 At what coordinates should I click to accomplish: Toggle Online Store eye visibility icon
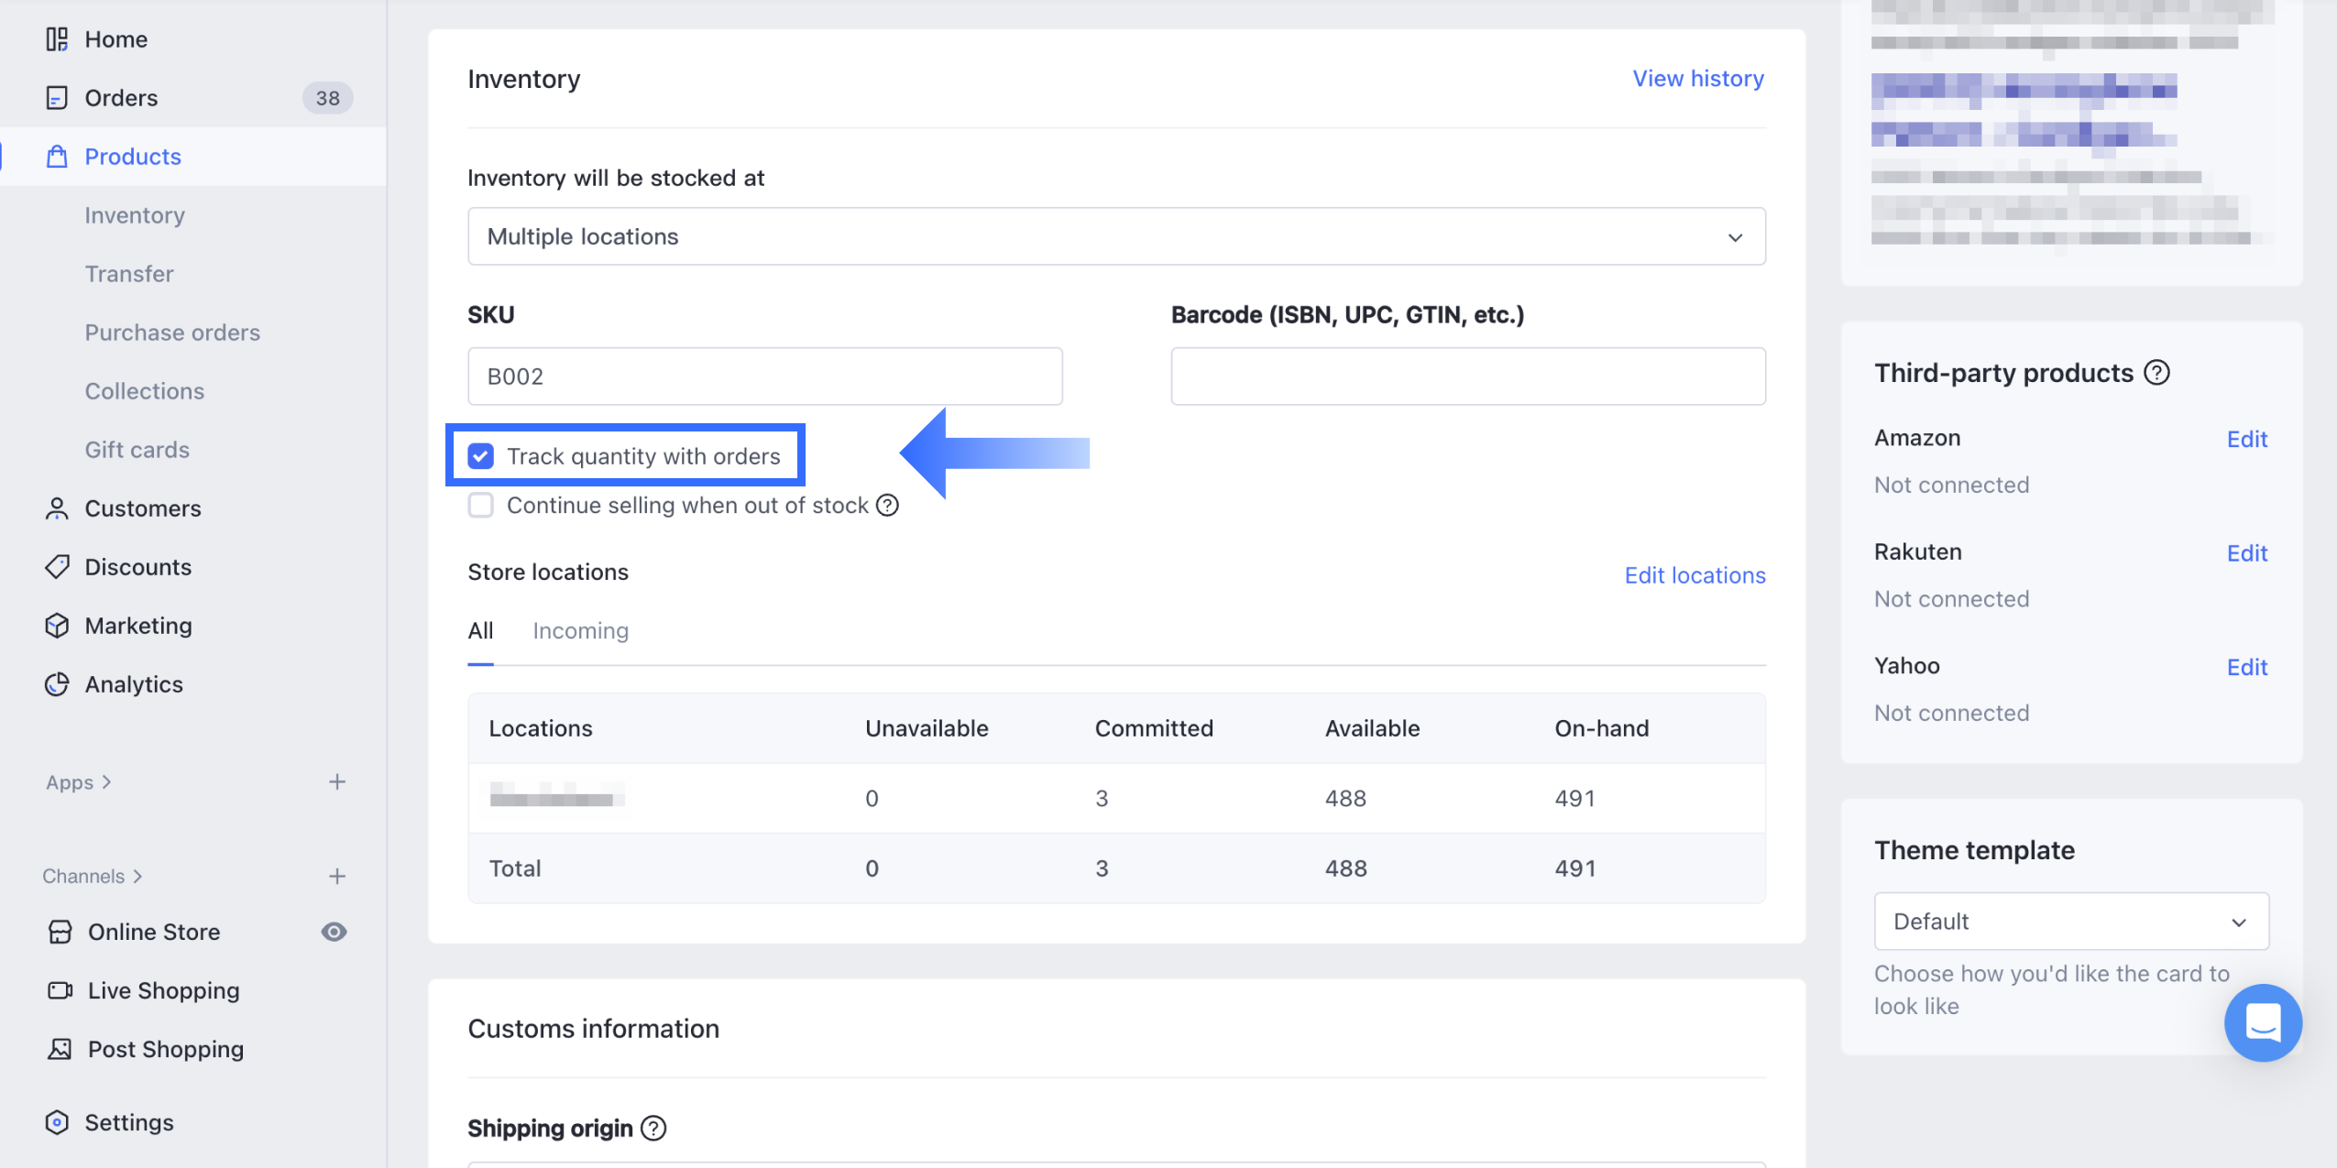(334, 932)
